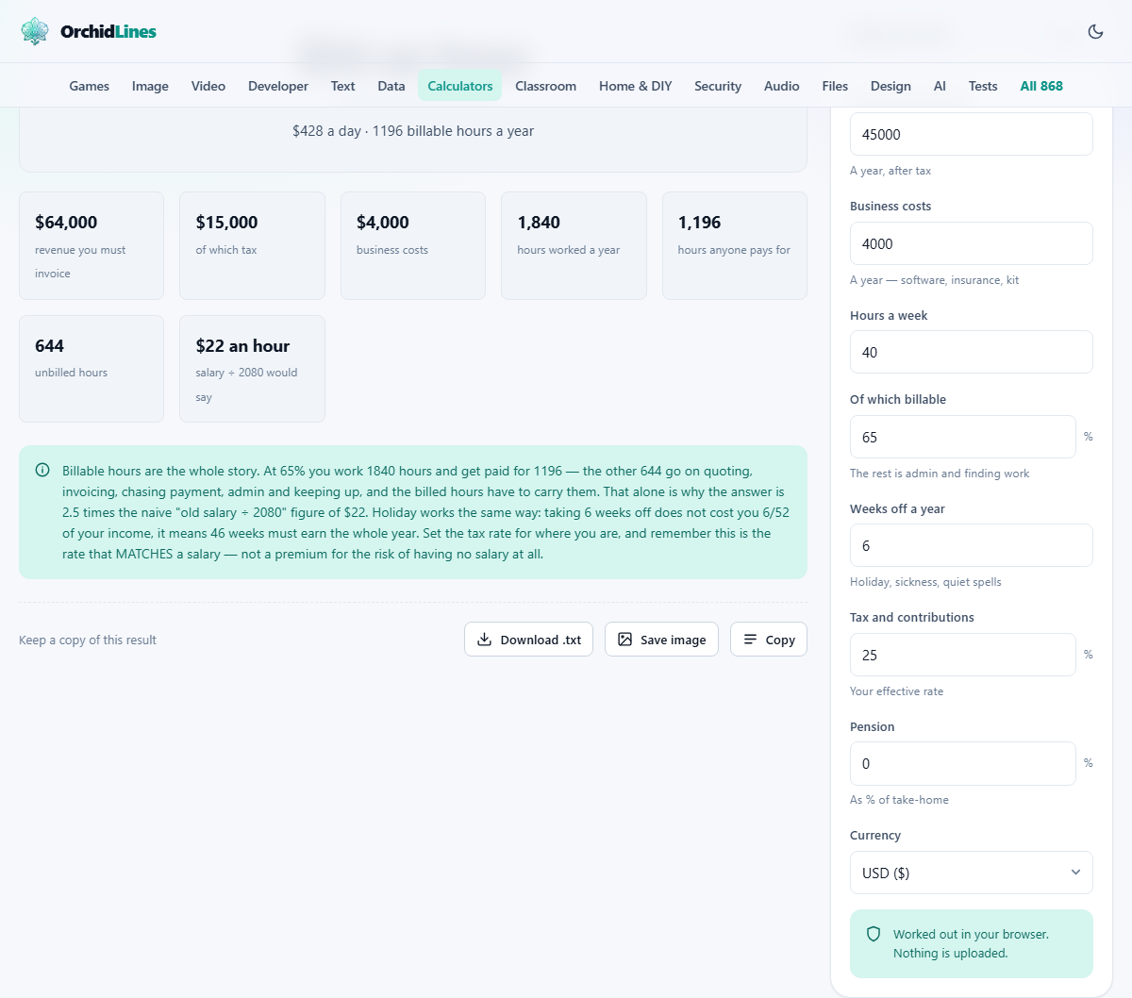Image resolution: width=1132 pixels, height=998 pixels.
Task: Open the Calculators tab
Action: [x=460, y=86]
